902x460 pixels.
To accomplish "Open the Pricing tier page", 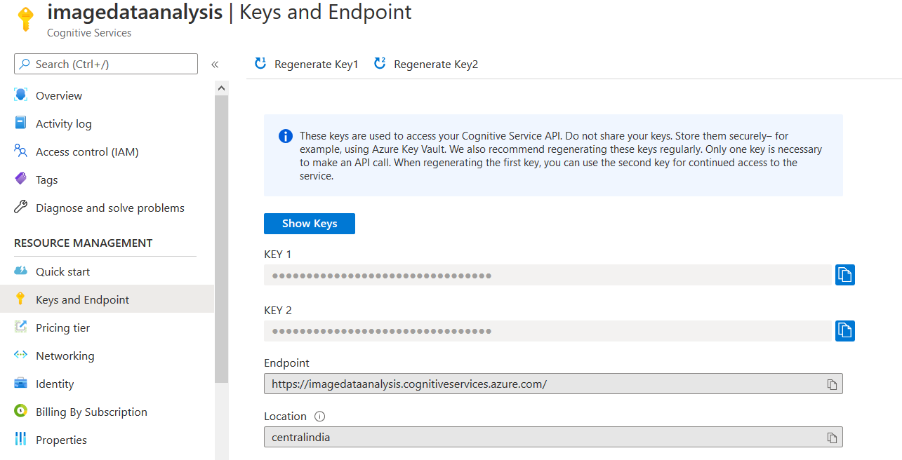I will coord(62,328).
